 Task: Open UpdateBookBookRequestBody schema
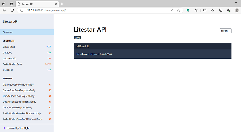27,96
